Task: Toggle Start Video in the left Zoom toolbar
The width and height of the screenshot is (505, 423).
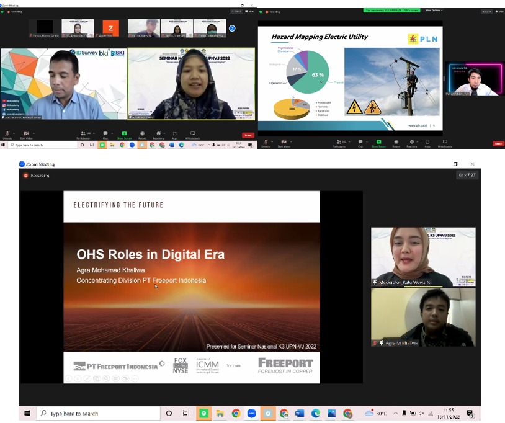Action: pos(27,133)
